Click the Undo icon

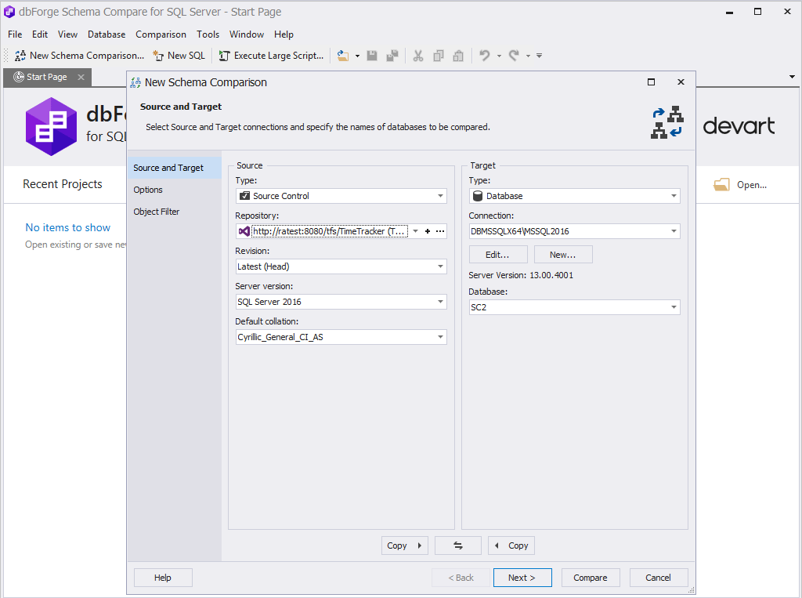486,56
